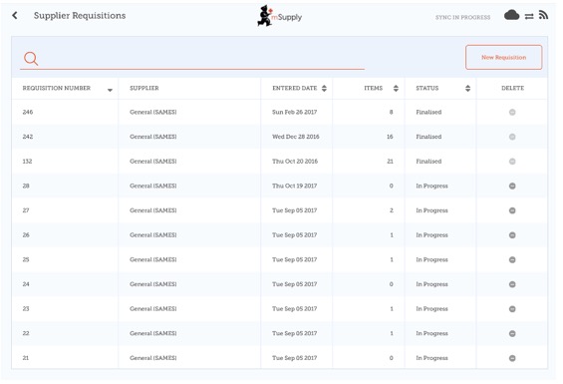The image size is (563, 384).
Task: Open requisition number 25
Action: (26, 259)
